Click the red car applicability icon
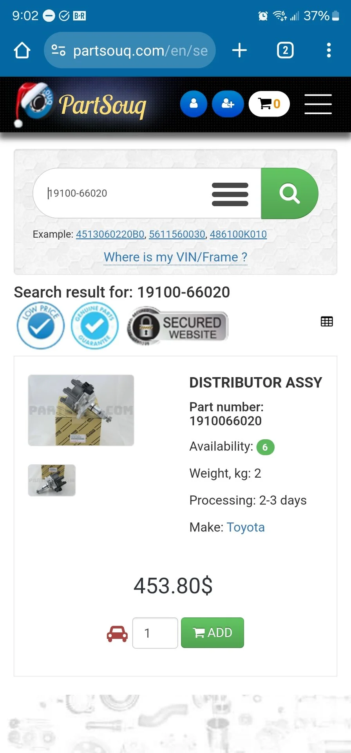351x753 pixels. [x=117, y=633]
